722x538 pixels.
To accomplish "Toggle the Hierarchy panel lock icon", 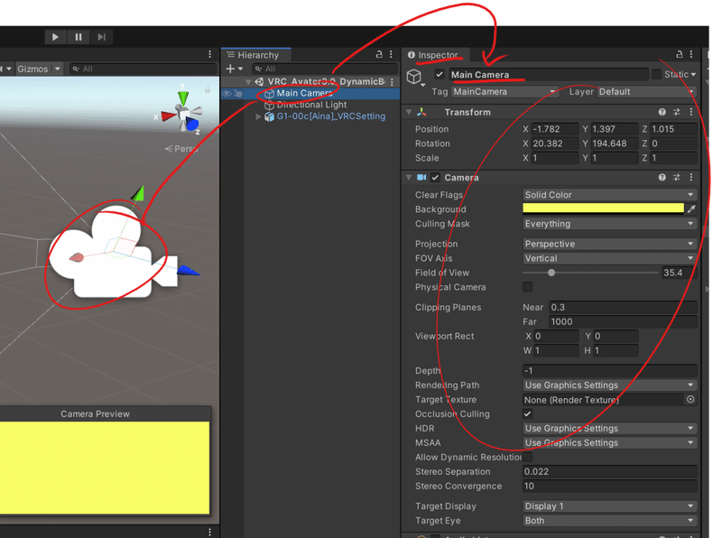I will [x=379, y=54].
